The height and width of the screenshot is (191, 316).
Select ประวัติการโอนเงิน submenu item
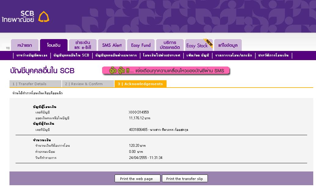[x=274, y=55]
